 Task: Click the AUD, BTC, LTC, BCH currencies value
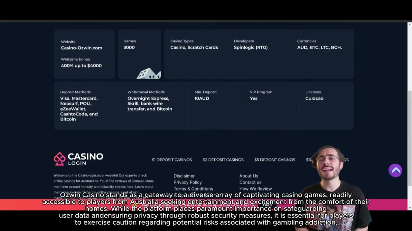click(320, 47)
